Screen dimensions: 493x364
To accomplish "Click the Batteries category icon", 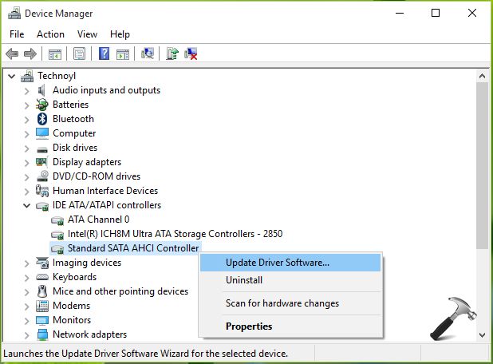I will tap(42, 105).
